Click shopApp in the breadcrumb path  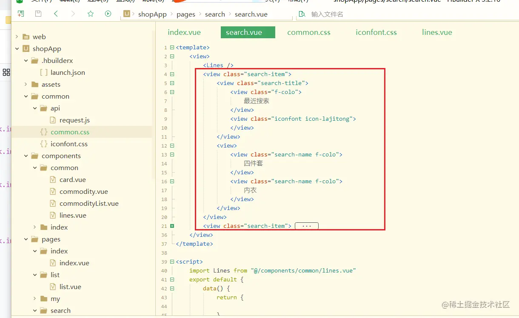(152, 14)
